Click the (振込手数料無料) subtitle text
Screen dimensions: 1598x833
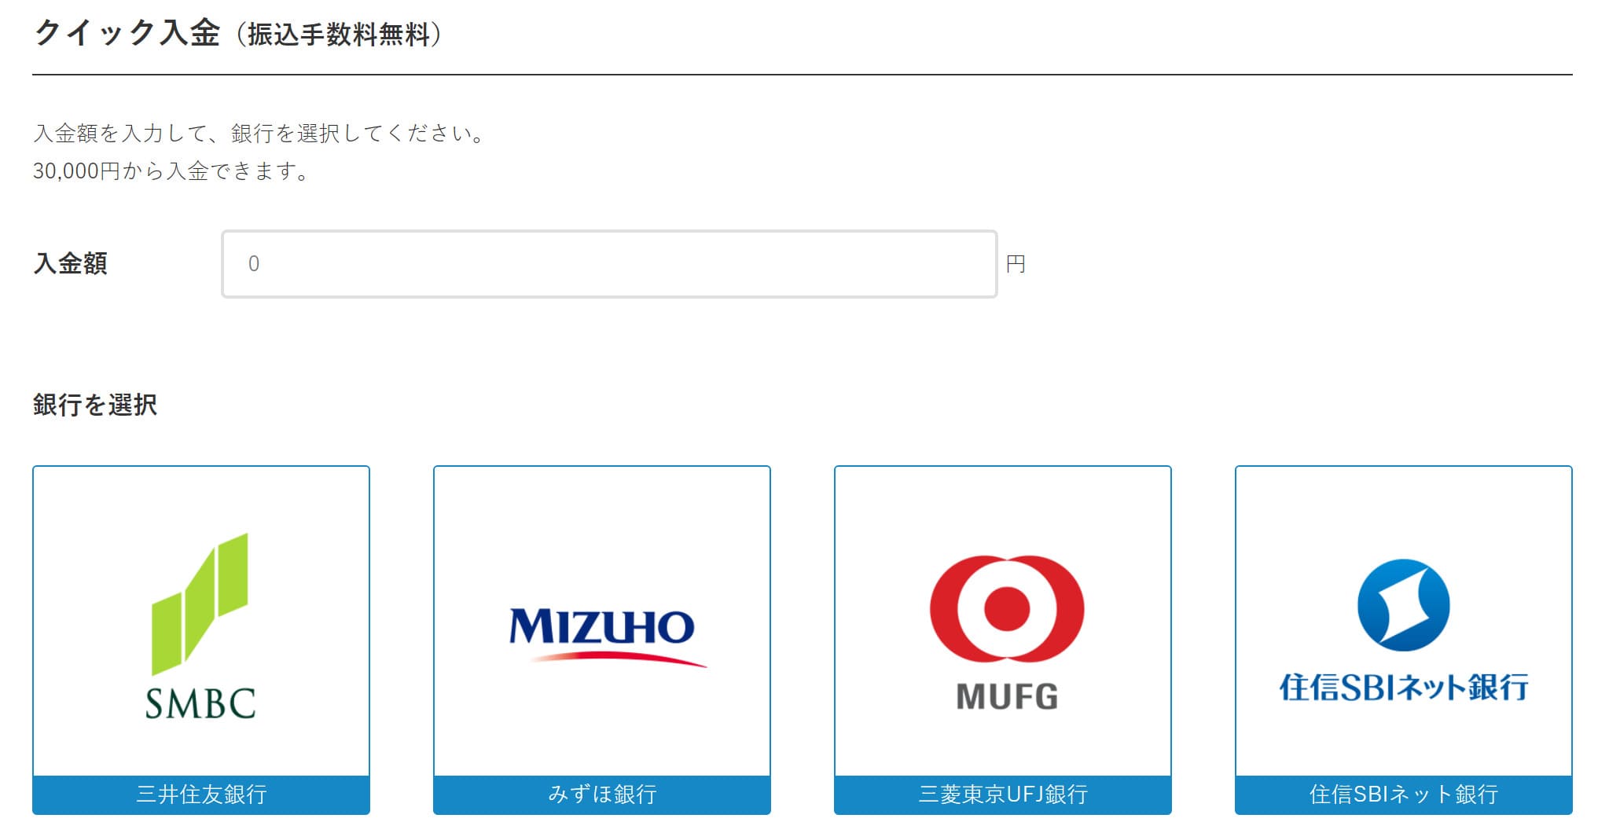338,35
